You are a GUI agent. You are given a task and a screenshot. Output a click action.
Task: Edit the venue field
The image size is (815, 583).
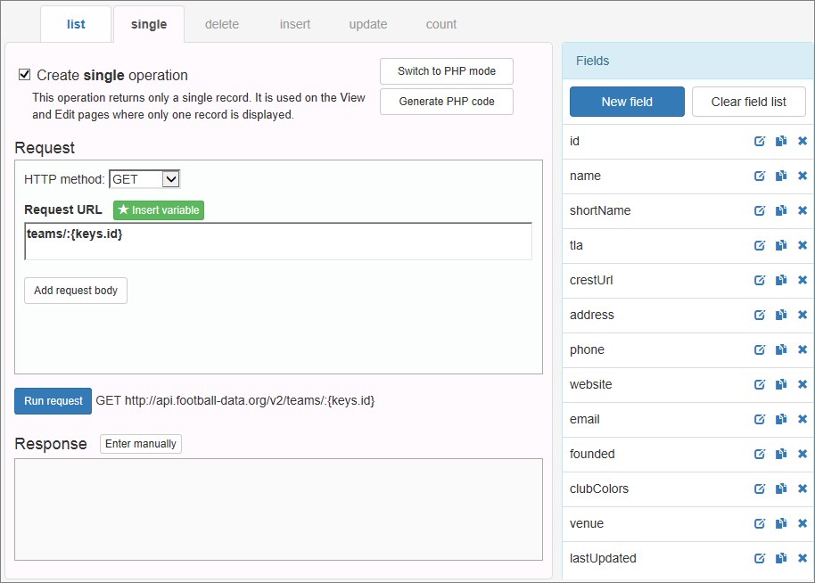click(x=760, y=523)
